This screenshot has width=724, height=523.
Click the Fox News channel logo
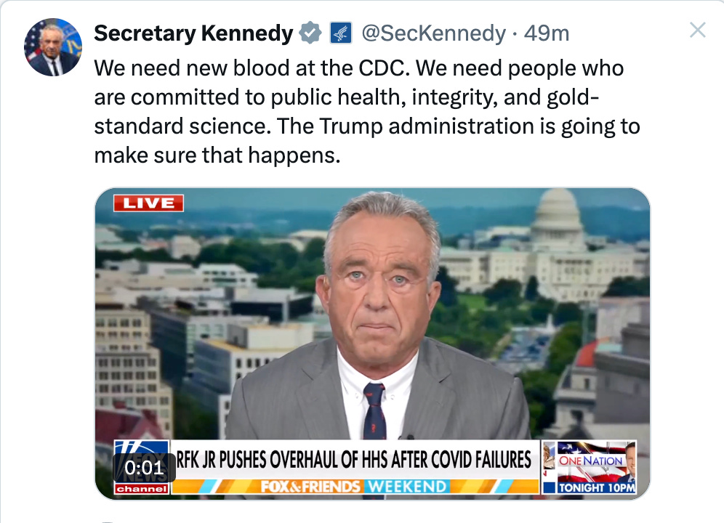point(142,468)
